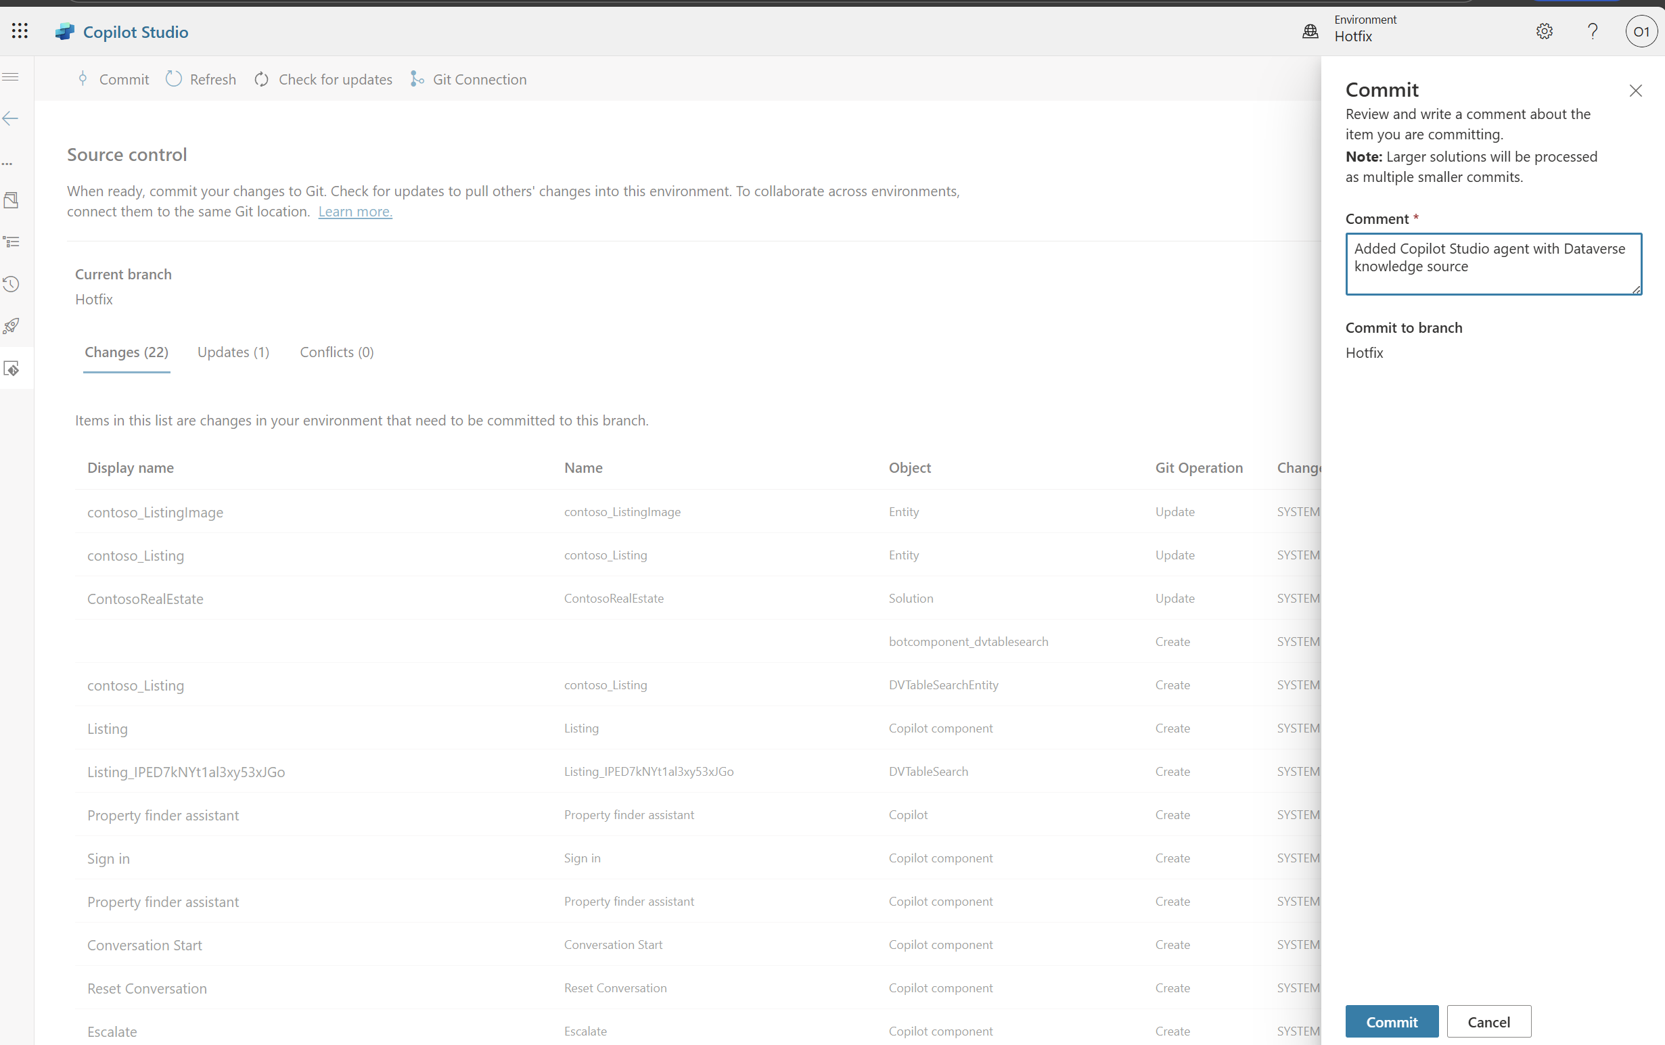
Task: Open the O1 account avatar
Action: pyautogui.click(x=1641, y=32)
